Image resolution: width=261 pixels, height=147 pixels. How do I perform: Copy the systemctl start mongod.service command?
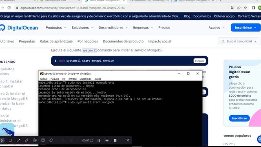pyautogui.click(x=199, y=61)
